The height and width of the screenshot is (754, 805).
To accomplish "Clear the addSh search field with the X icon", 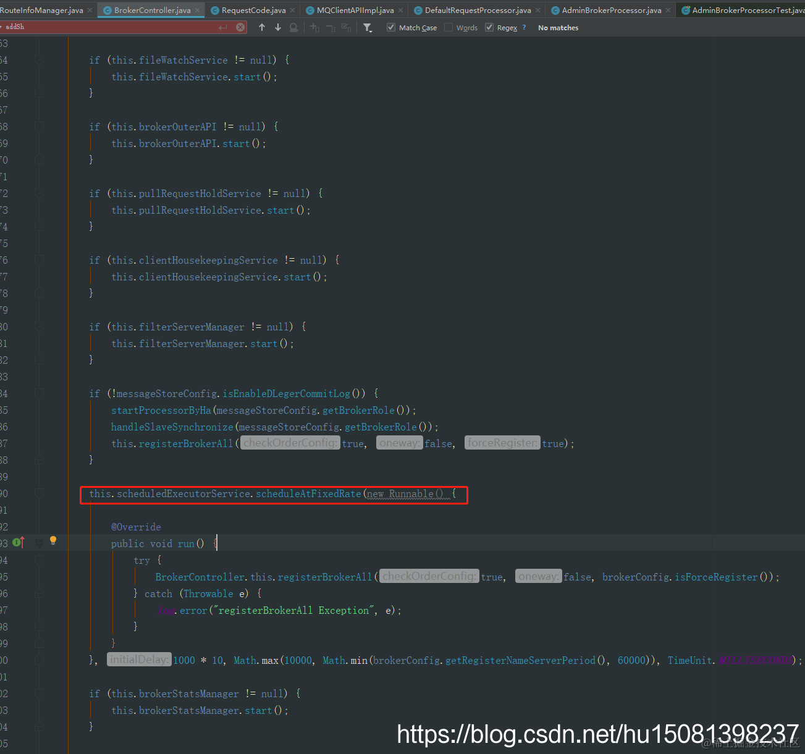I will [240, 27].
